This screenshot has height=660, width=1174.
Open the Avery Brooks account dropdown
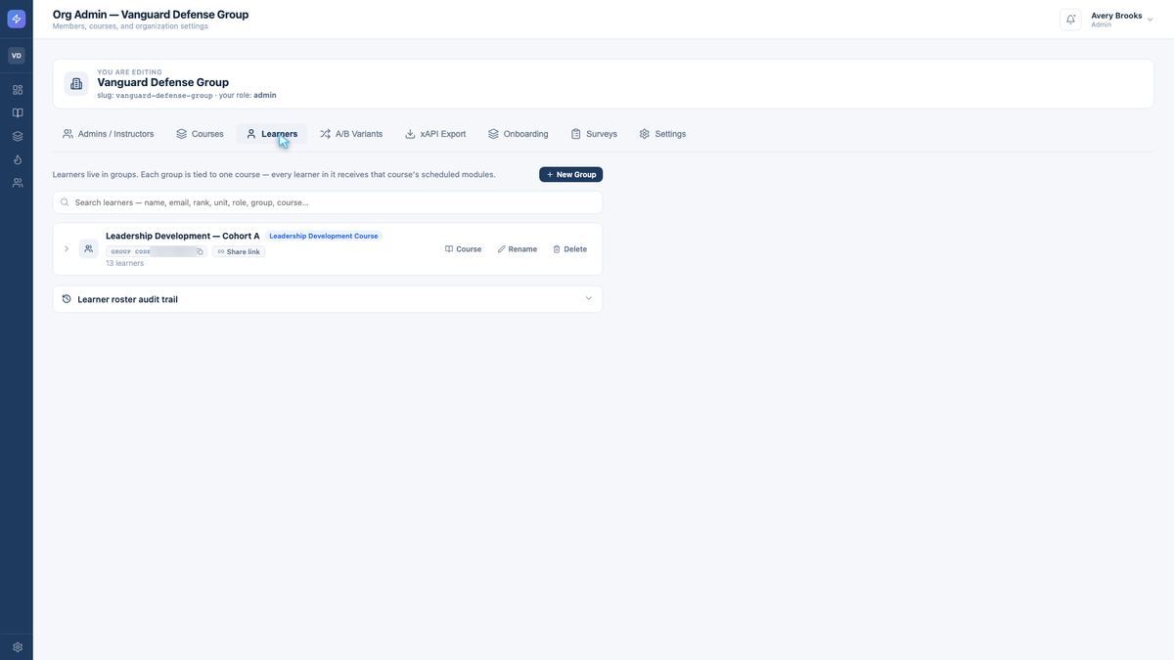[1121, 20]
